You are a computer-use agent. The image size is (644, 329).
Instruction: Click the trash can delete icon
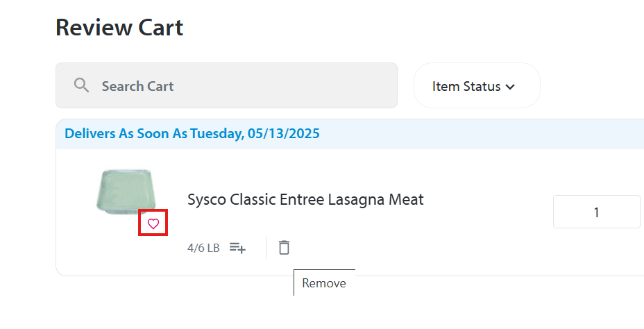(284, 247)
